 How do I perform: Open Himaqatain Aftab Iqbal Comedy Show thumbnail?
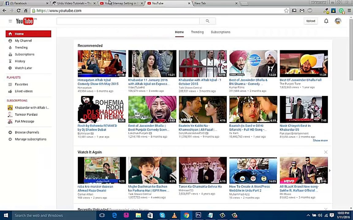[102, 64]
